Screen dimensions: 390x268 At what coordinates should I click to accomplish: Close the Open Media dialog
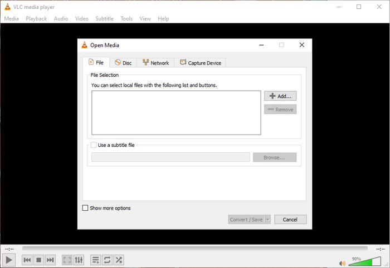click(x=302, y=45)
